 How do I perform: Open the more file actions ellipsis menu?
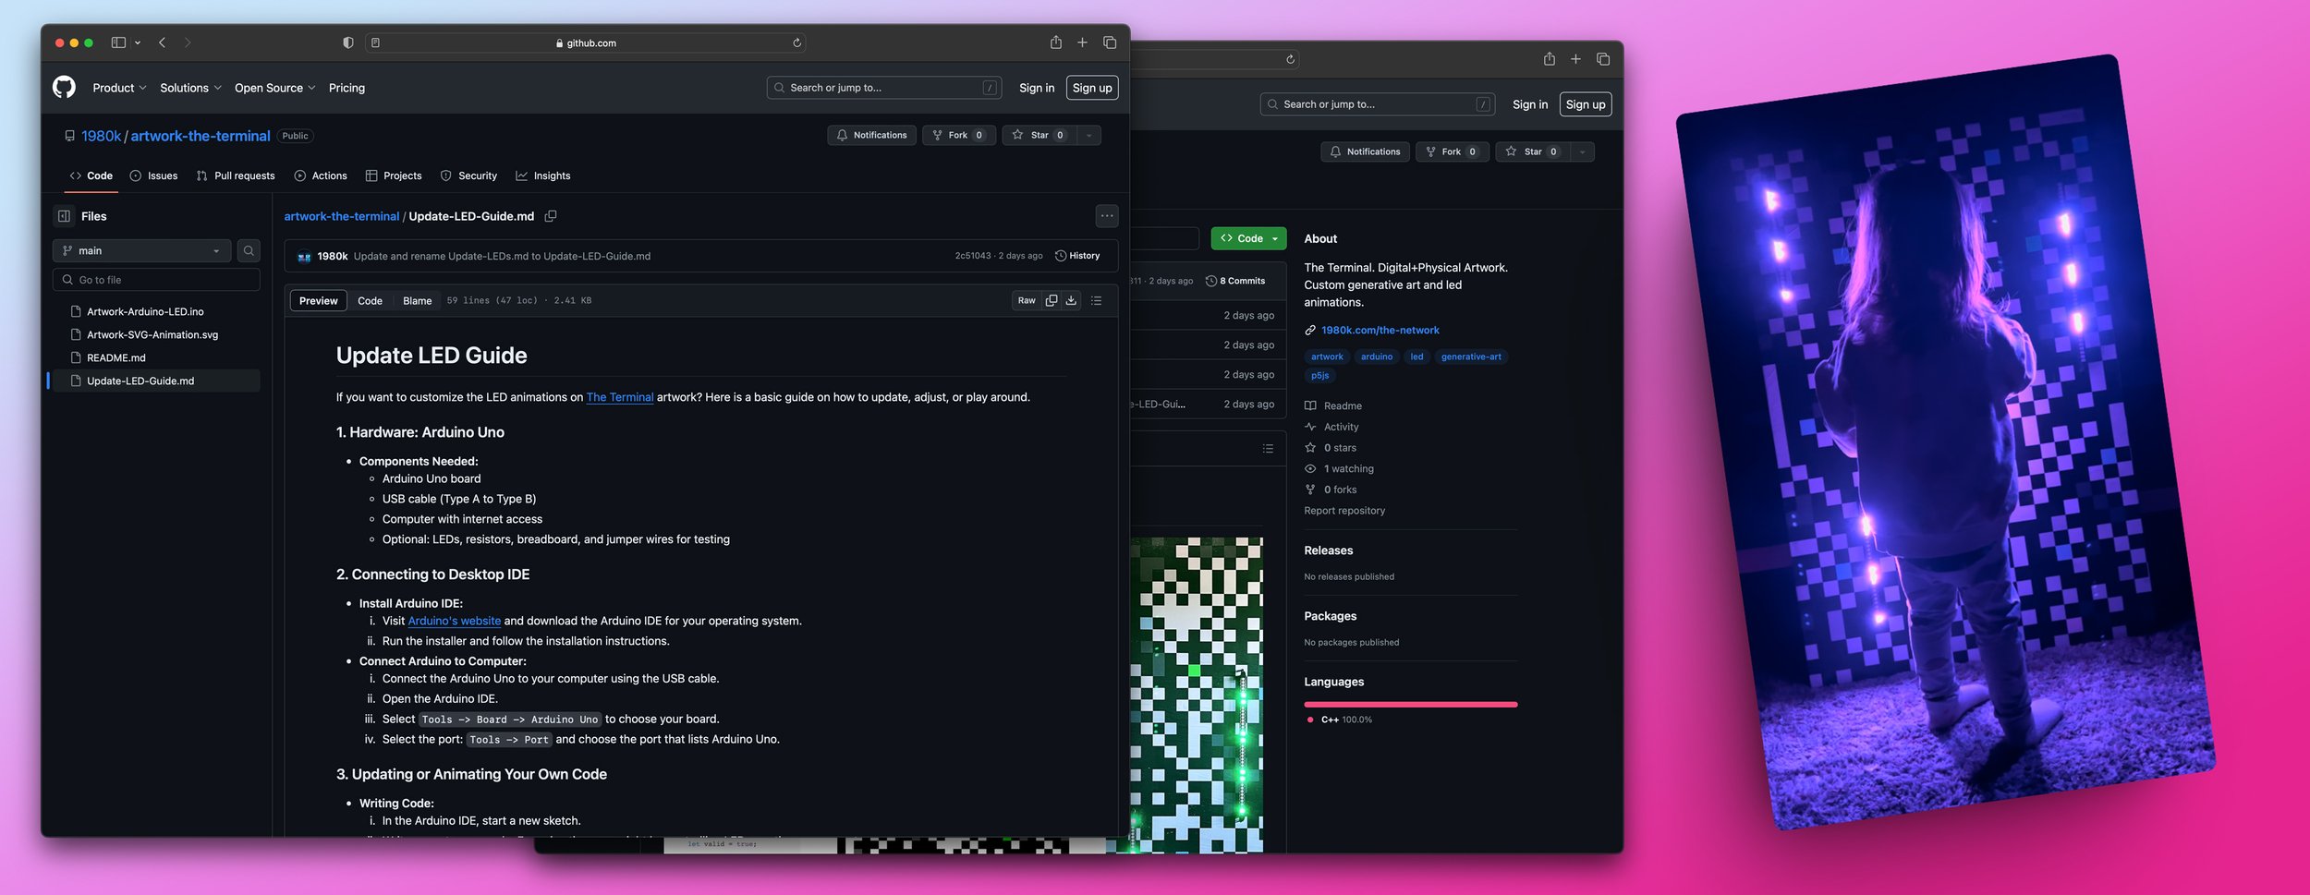(x=1107, y=216)
